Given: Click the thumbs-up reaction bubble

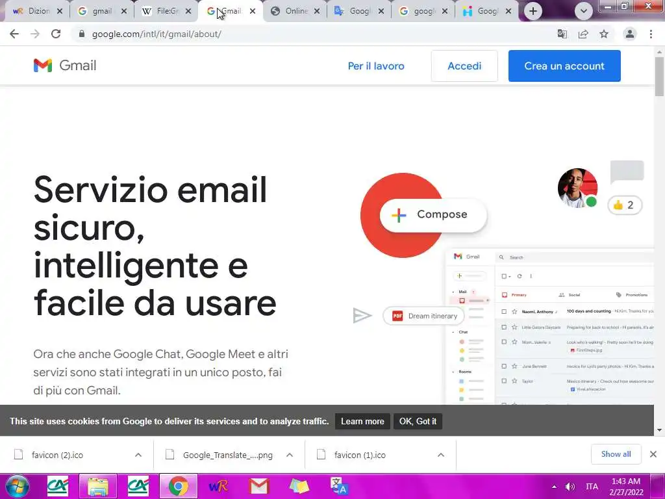Looking at the screenshot, I should pos(625,205).
